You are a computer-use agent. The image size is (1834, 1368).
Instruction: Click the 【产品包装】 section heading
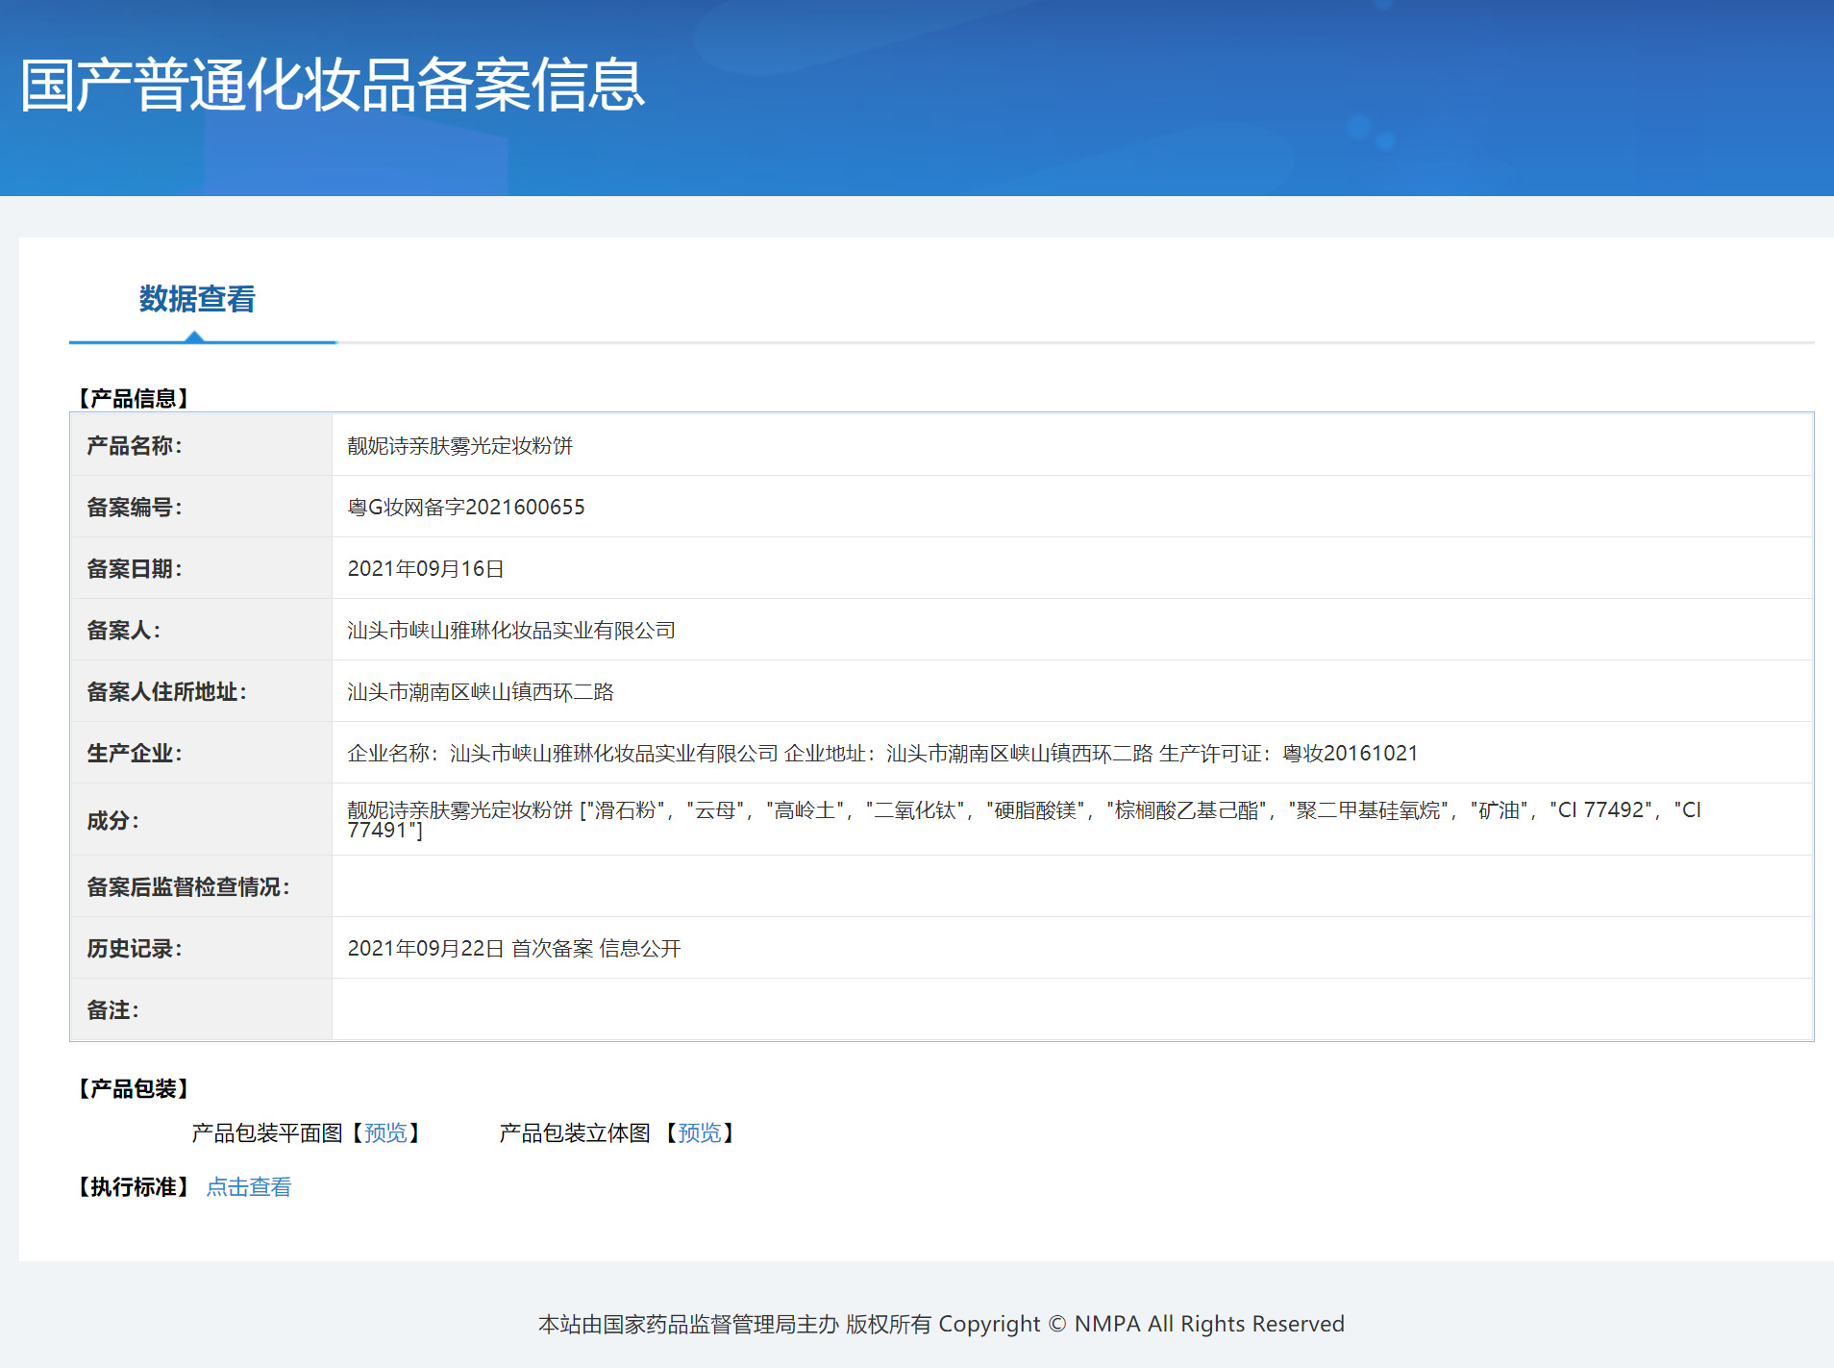(x=134, y=1089)
